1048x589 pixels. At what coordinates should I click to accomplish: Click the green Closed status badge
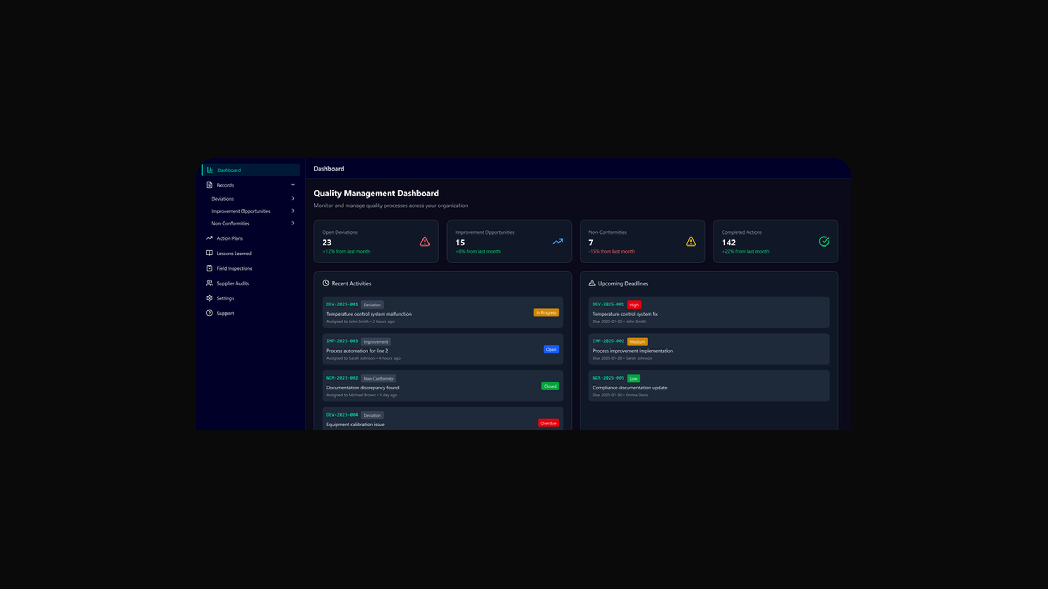pyautogui.click(x=550, y=386)
